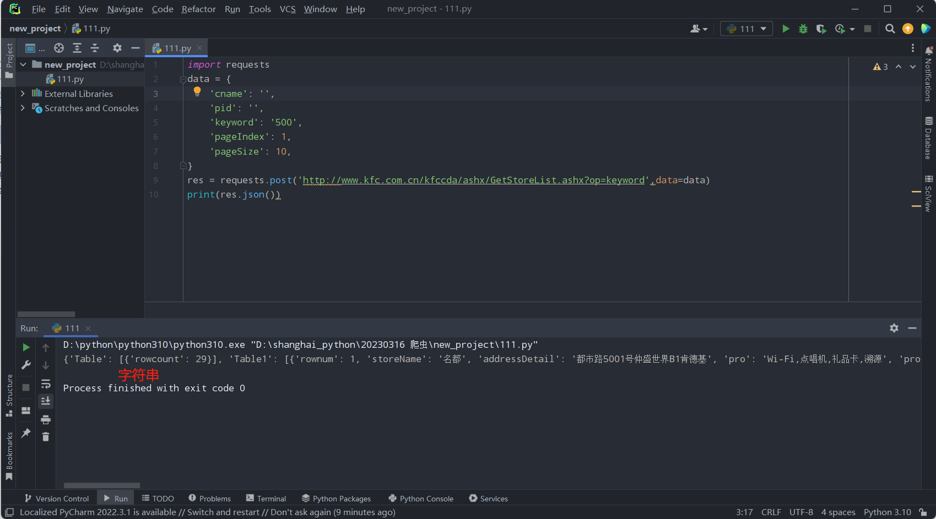The image size is (936, 519).
Task: Click the stop button in main toolbar
Action: pyautogui.click(x=868, y=29)
